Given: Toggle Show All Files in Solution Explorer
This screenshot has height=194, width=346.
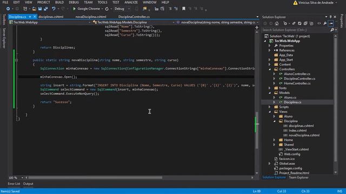Looking at the screenshot, I should point(311,23).
